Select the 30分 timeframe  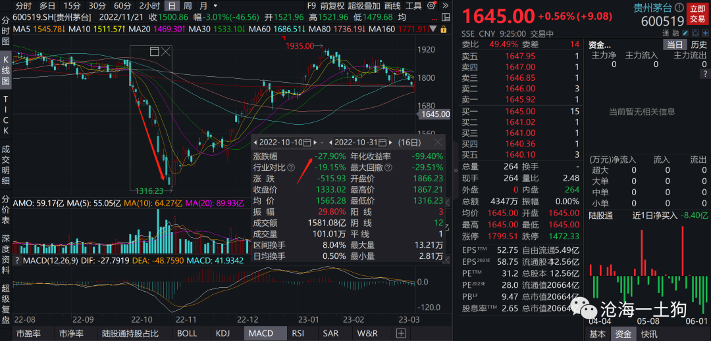[97, 6]
